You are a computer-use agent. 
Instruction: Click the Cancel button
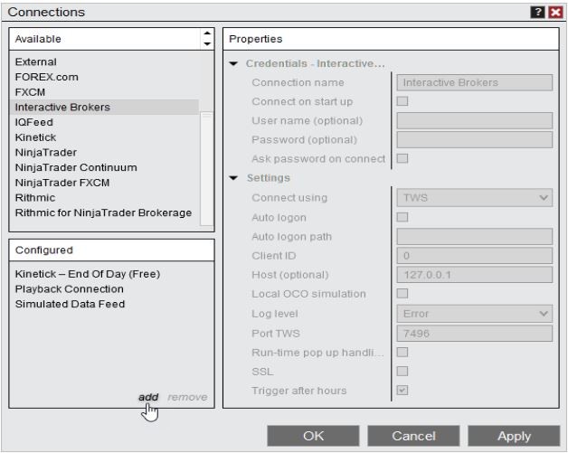(x=413, y=436)
